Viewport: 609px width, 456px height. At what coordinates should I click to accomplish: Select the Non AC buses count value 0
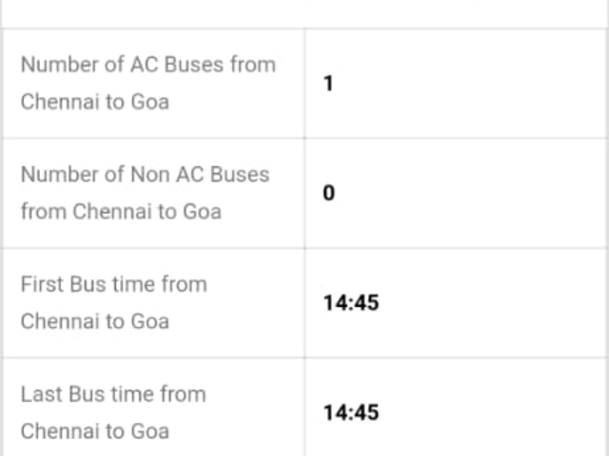(329, 194)
